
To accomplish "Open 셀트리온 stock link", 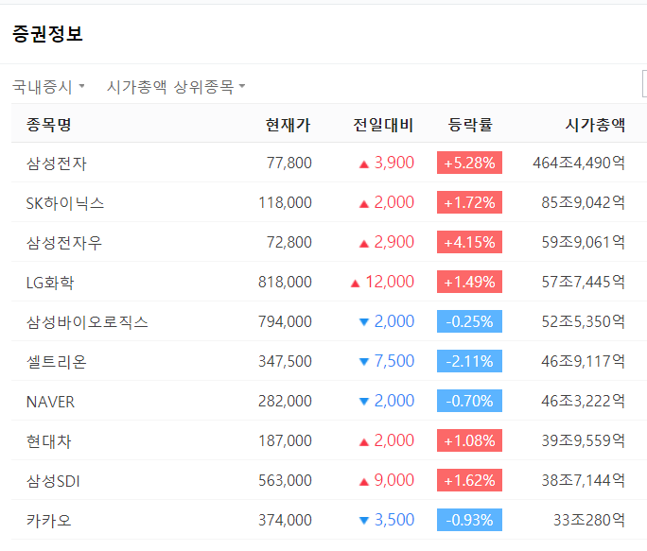I will [x=57, y=362].
